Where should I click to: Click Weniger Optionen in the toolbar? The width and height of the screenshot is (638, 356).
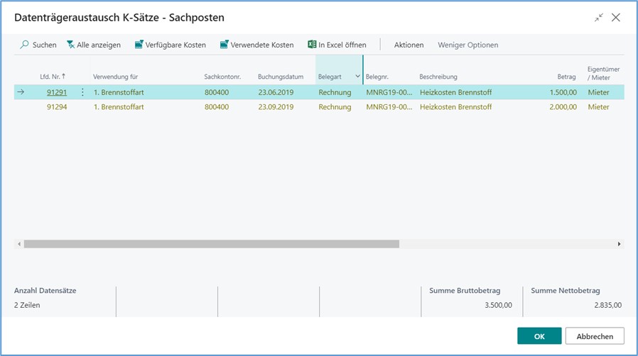coord(467,45)
